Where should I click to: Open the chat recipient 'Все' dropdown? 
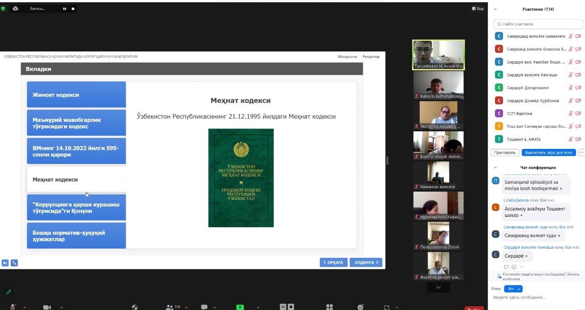click(513, 289)
